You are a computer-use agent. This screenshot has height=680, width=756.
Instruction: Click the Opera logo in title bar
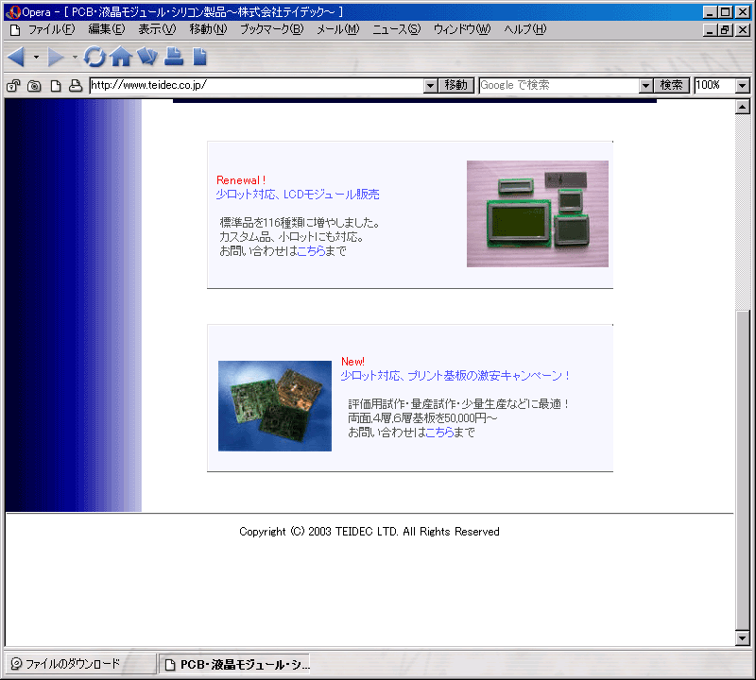pos(13,12)
